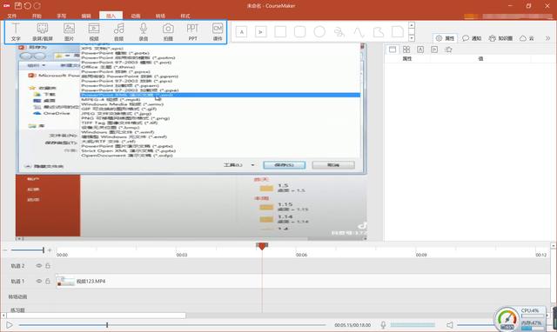The height and width of the screenshot is (332, 557).
Task: Click the timeline zoom slider handle
Action: pyautogui.click(x=44, y=250)
